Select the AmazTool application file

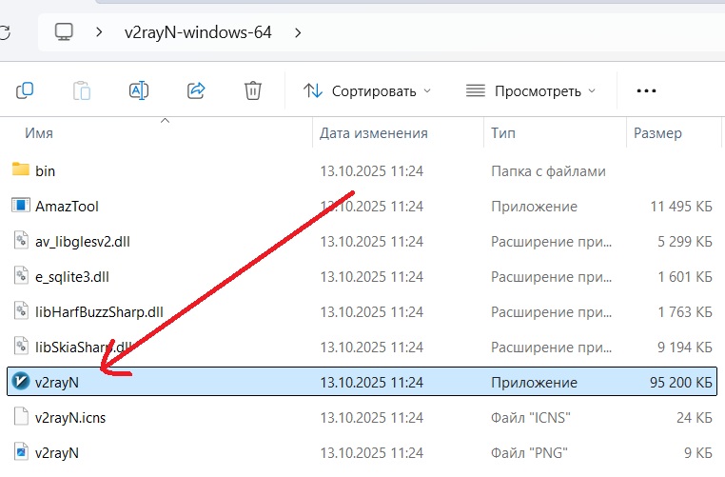[x=67, y=206]
